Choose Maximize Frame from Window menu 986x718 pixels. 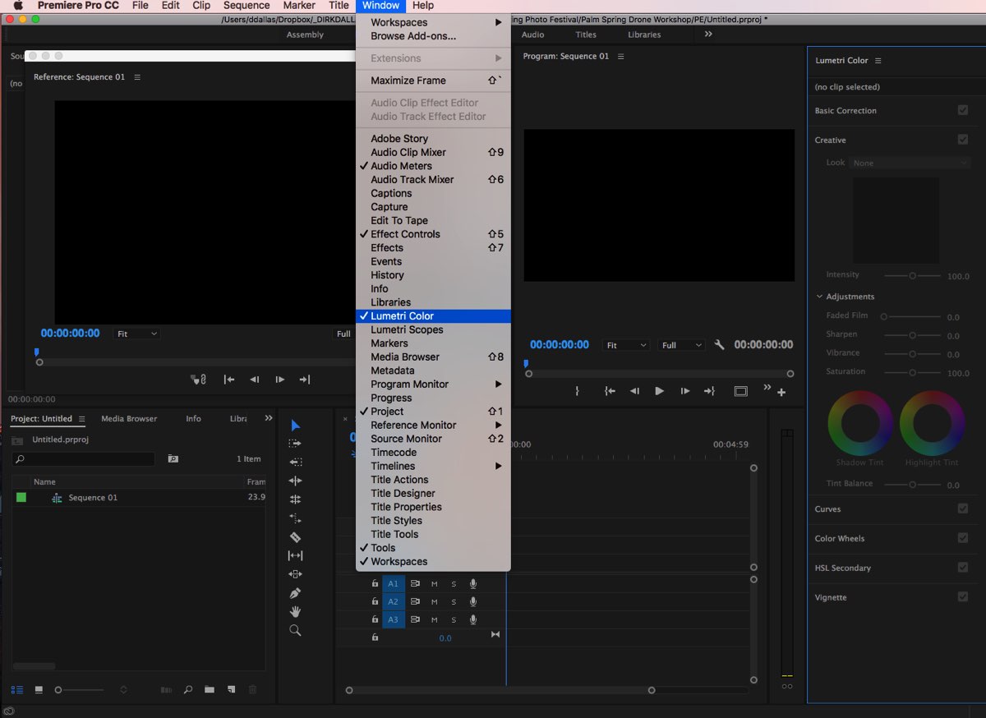coord(433,81)
